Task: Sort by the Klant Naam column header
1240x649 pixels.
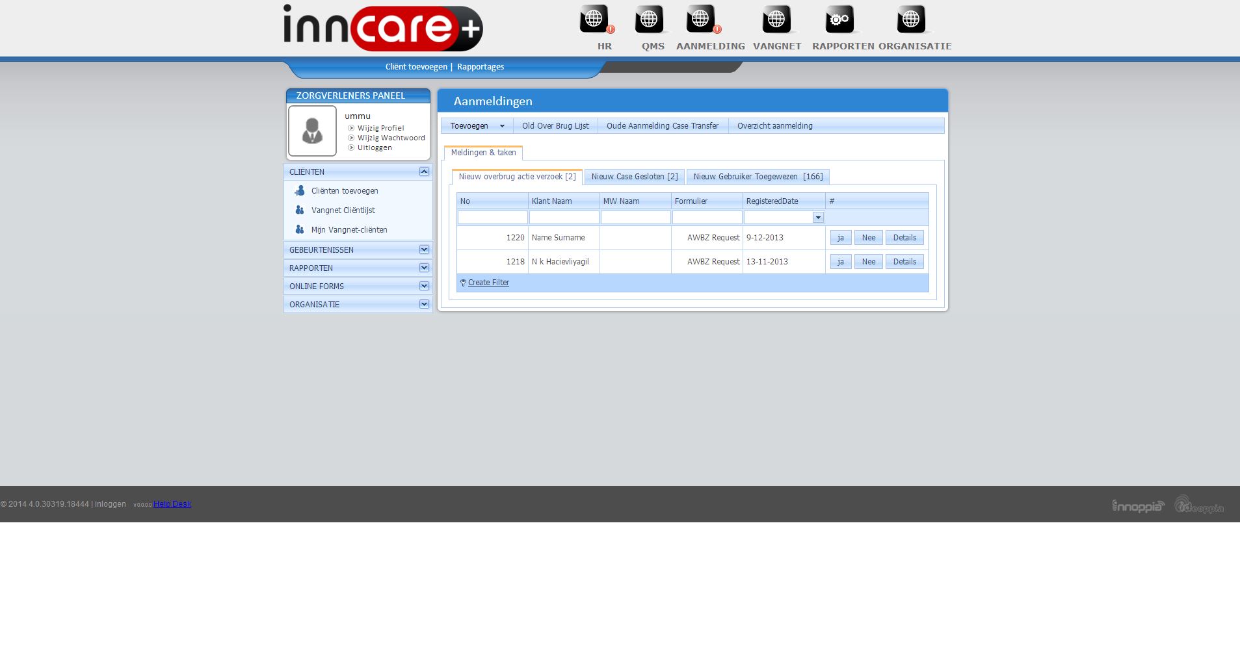Action: [x=564, y=201]
